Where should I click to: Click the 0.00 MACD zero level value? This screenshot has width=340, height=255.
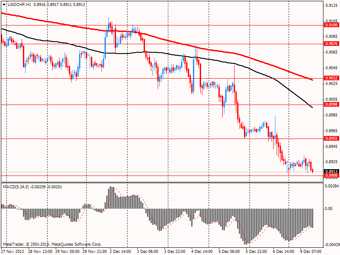tap(329, 209)
